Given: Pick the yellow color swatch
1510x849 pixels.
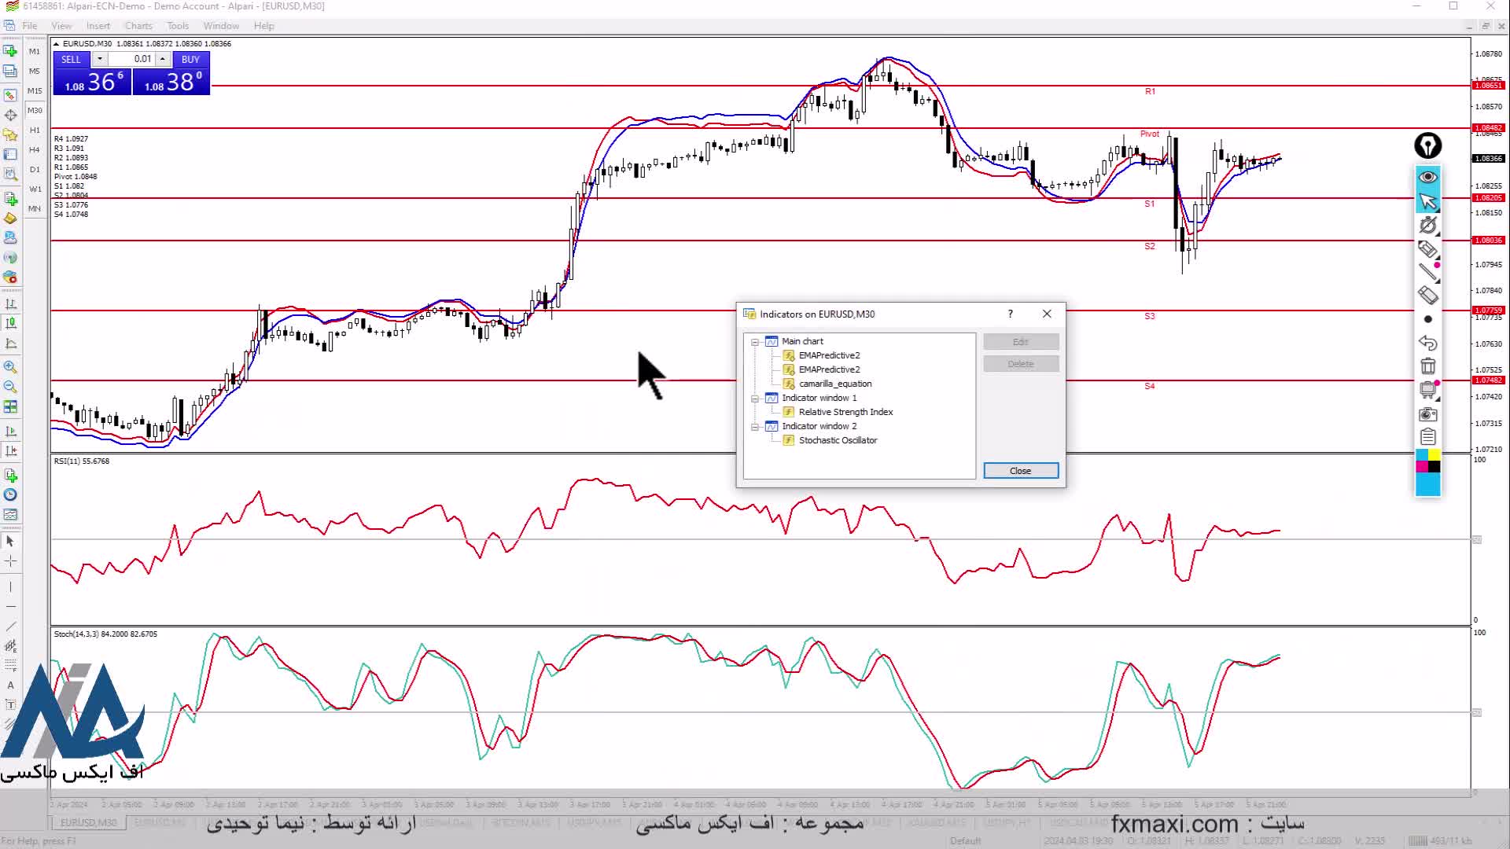Looking at the screenshot, I should tap(1434, 455).
